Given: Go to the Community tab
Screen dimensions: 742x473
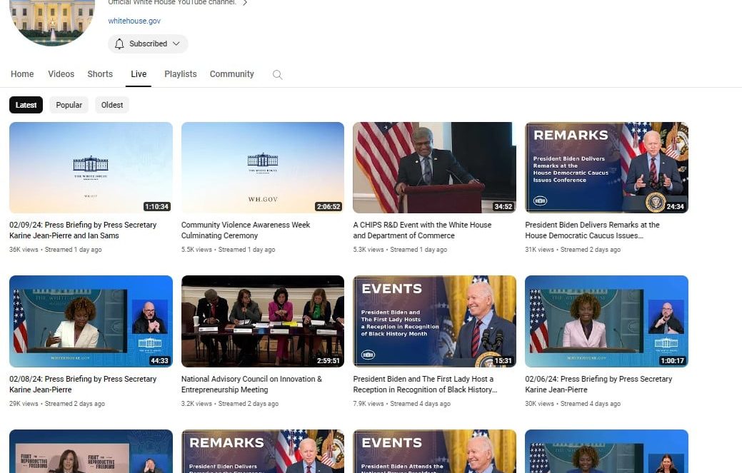Looking at the screenshot, I should [x=231, y=74].
